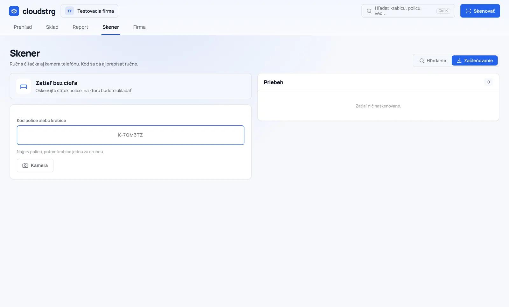Click the cloudstrg brand name text
This screenshot has height=307, width=509.
click(x=39, y=11)
